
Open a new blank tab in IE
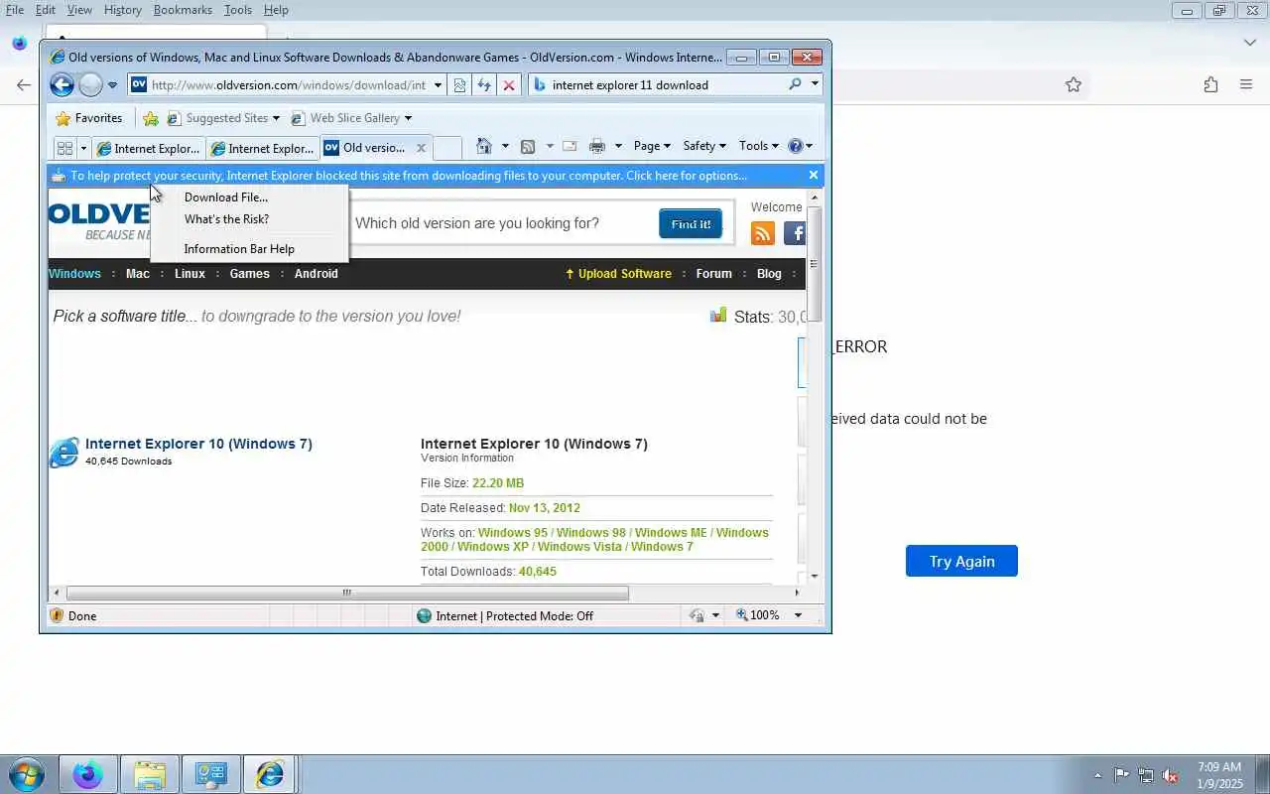447,148
